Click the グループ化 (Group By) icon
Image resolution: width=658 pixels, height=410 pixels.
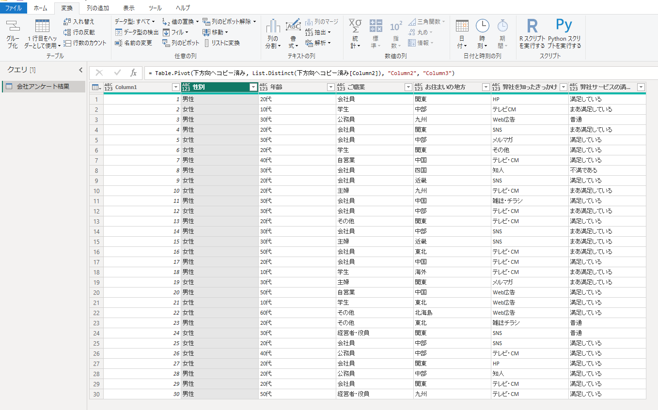coord(13,27)
